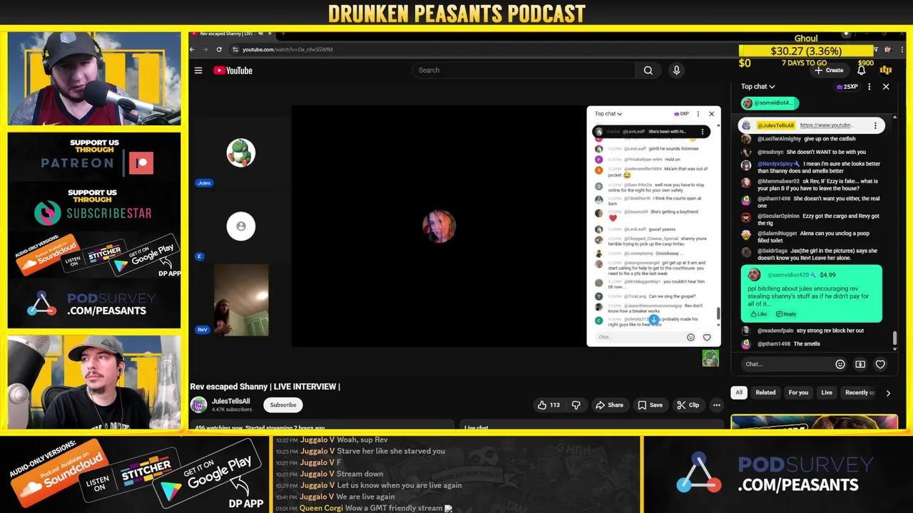Click the $30.27 donation goal progress bar

(x=806, y=51)
